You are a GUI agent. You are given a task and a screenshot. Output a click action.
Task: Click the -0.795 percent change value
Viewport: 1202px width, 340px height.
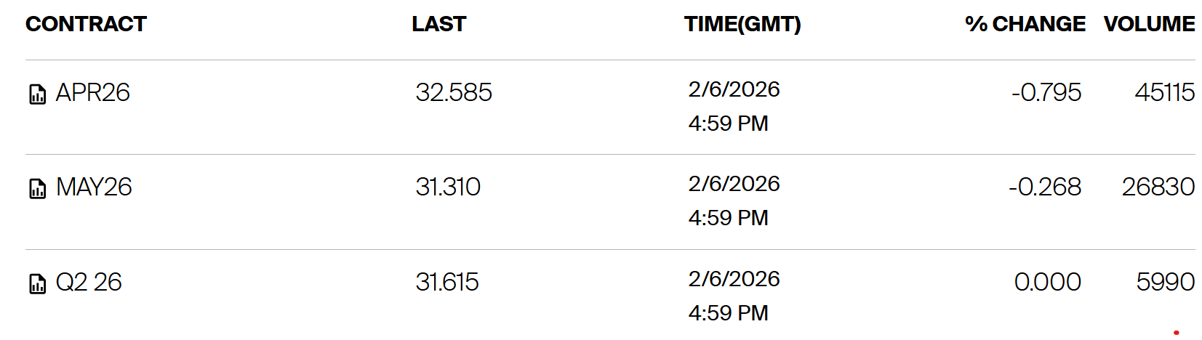coord(1046,93)
